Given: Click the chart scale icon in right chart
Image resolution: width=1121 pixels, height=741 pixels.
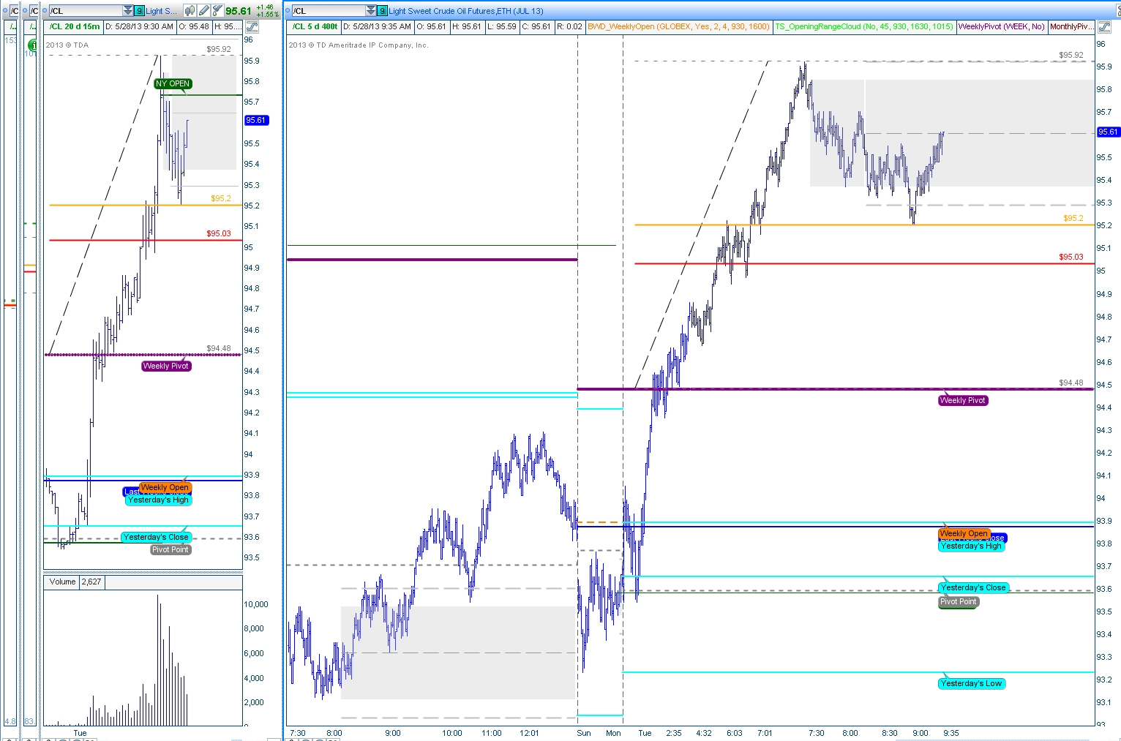Looking at the screenshot, I should [x=1105, y=27].
